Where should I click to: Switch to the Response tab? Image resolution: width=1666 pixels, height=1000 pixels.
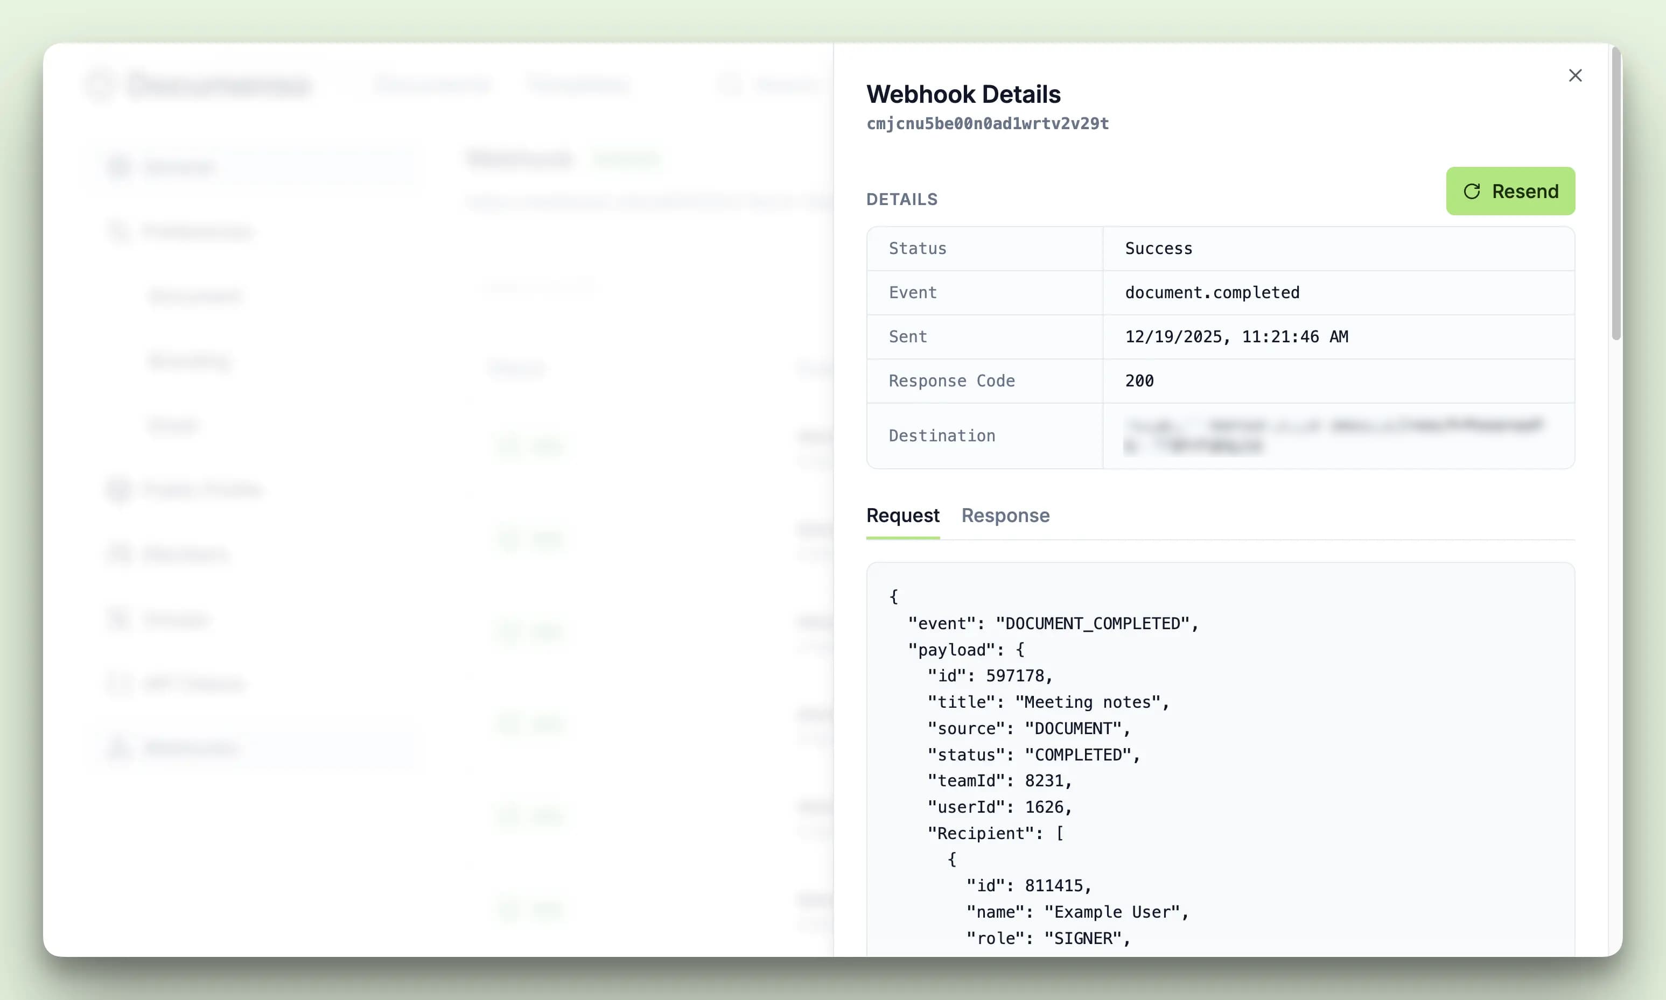tap(1005, 516)
